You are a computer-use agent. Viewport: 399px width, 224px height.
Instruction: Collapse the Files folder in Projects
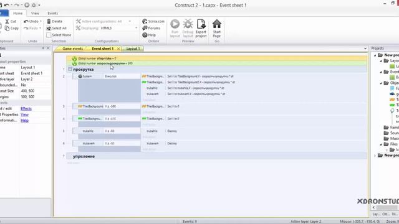click(x=381, y=144)
